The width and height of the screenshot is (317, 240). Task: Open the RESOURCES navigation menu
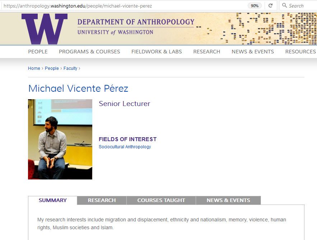tap(300, 52)
